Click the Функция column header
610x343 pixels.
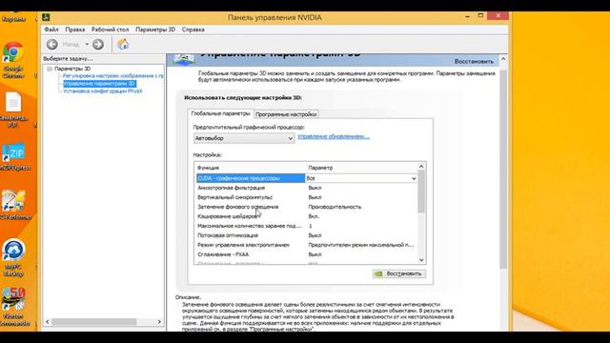click(208, 168)
